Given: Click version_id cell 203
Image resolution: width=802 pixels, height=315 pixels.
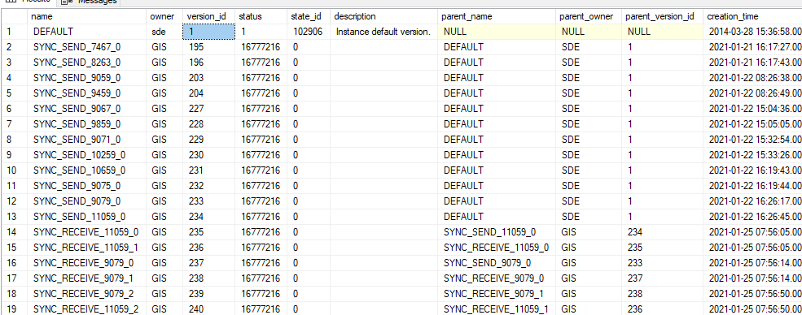Looking at the screenshot, I should pyautogui.click(x=208, y=78).
